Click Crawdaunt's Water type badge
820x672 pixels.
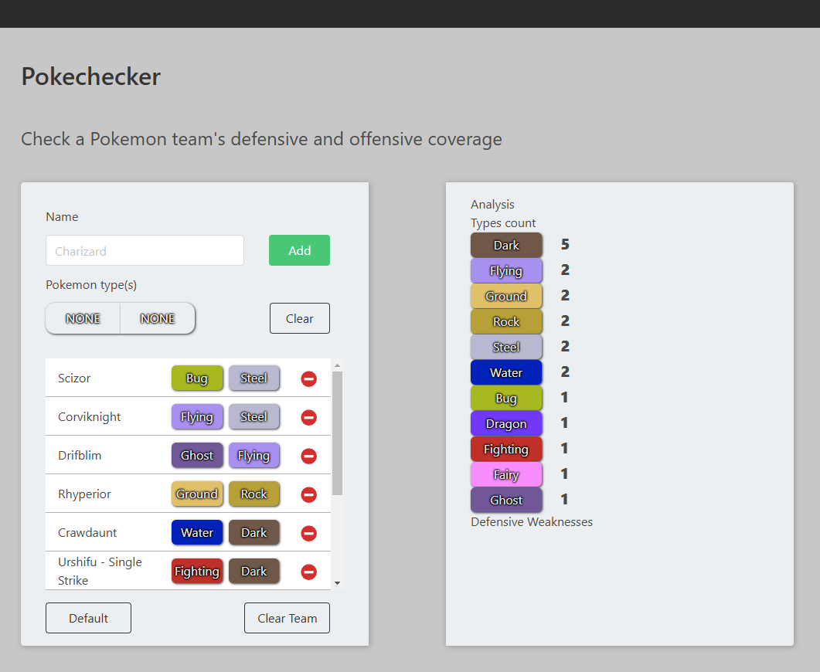coord(197,533)
